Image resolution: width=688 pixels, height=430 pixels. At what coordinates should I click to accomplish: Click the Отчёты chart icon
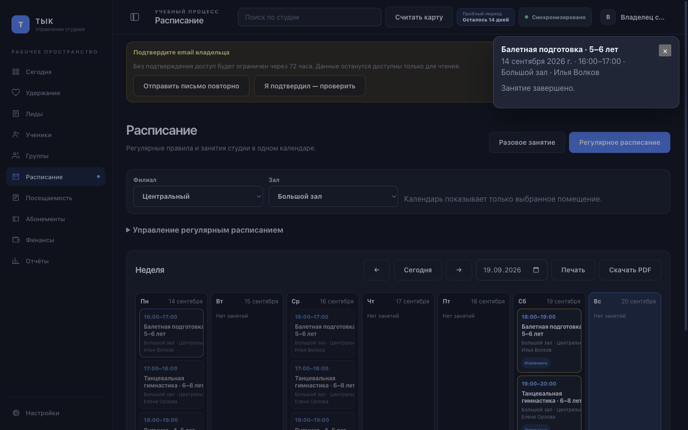pyautogui.click(x=16, y=261)
